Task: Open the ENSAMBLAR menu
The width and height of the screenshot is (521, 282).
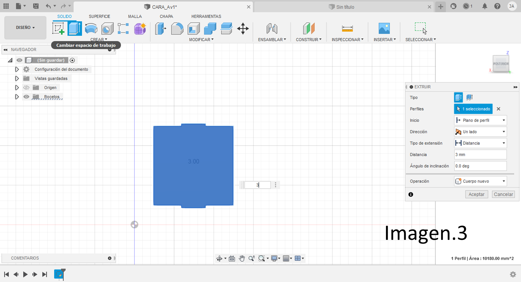Action: pos(272,39)
